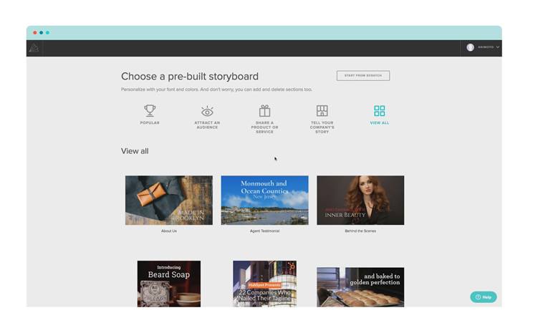Open Tell Your Company's Story storefront icon
The height and width of the screenshot is (333, 533).
pyautogui.click(x=322, y=111)
